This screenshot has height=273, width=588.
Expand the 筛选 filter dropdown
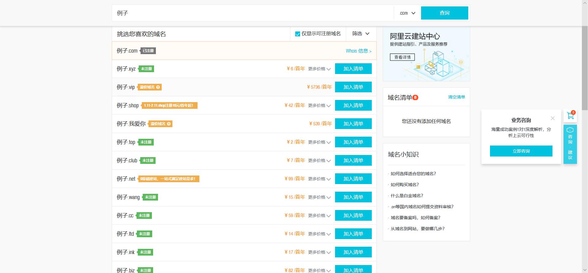361,34
